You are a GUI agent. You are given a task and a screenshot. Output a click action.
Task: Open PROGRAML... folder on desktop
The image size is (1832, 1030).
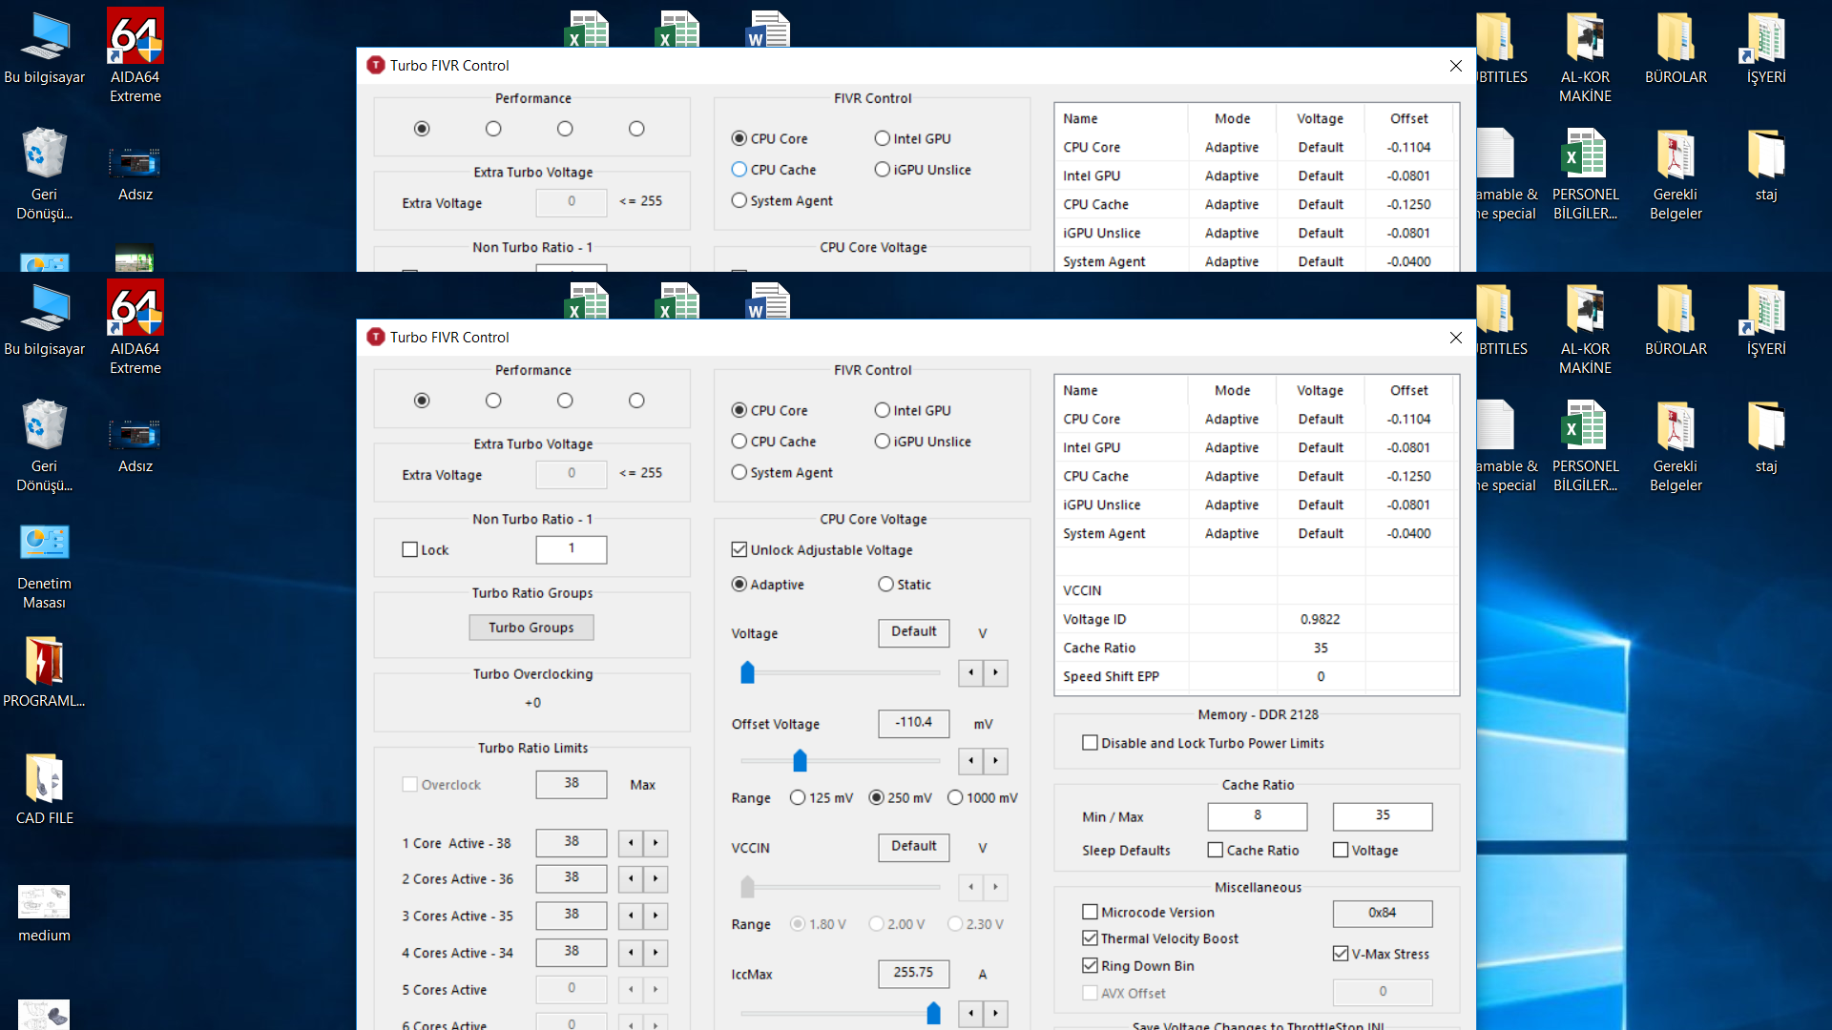click(44, 663)
